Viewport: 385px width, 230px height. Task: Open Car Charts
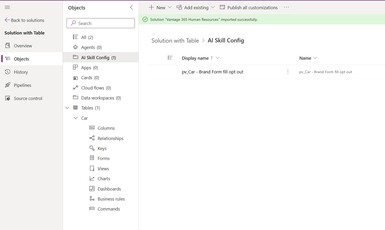(104, 179)
